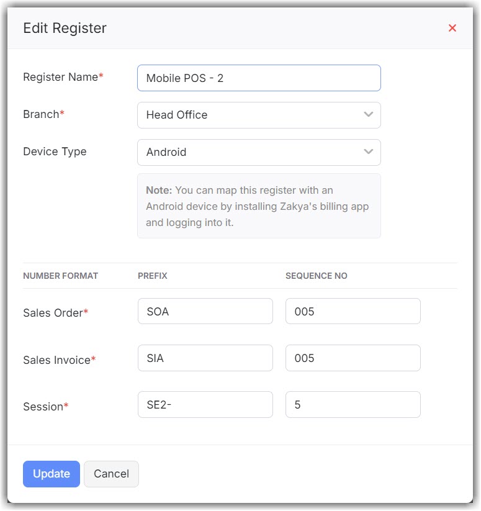The image size is (481, 511).
Task: Click the chevron arrow in the Branch field
Action: pyautogui.click(x=369, y=115)
